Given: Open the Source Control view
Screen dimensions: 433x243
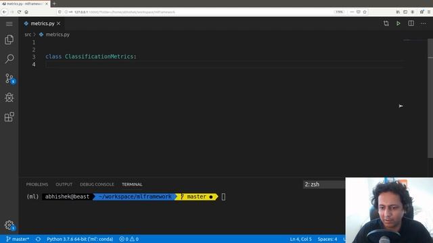Looking at the screenshot, I should [9, 78].
